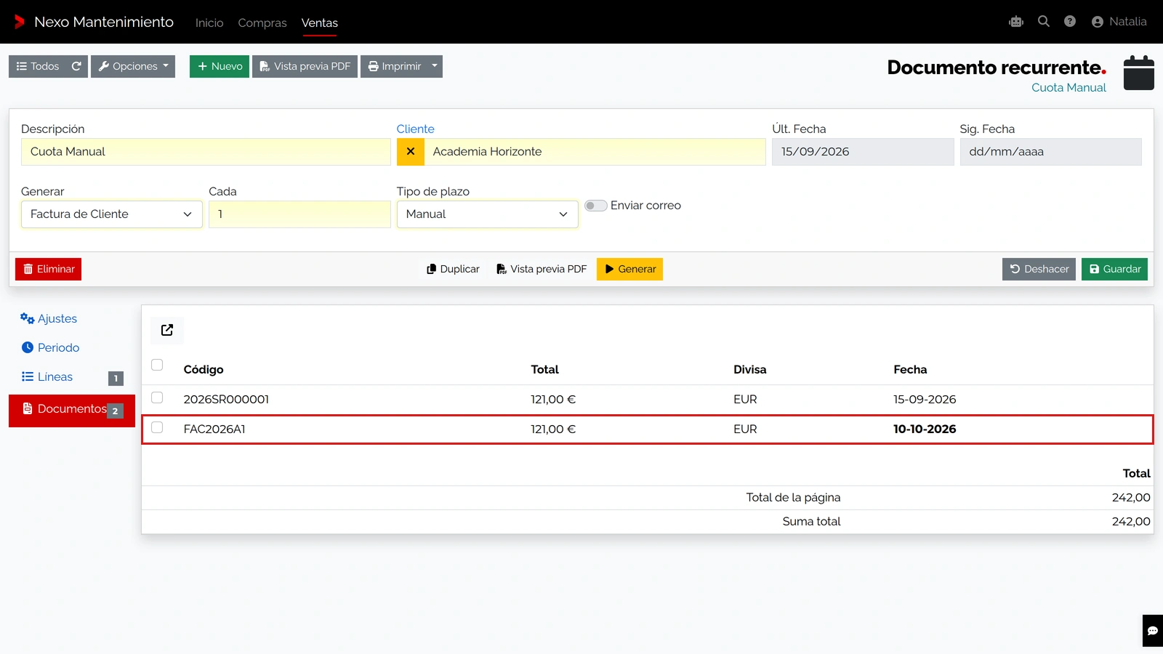Delete the record with the Eliminar button

point(48,269)
